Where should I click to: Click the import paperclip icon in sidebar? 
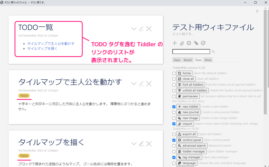(x=182, y=43)
